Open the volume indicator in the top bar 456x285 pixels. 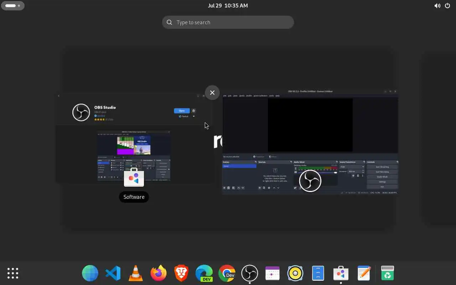(x=437, y=6)
